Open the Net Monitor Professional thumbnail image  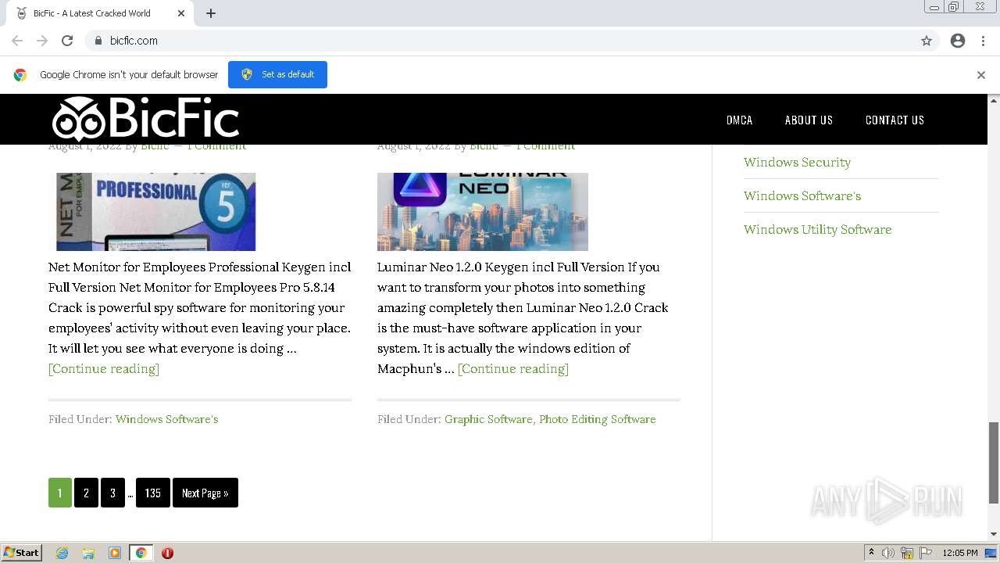(155, 212)
